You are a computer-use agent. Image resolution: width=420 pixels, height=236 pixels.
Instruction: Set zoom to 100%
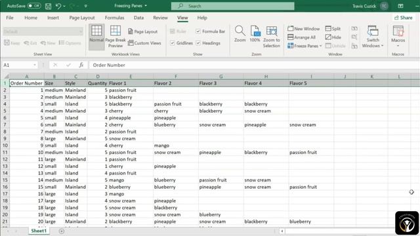pyautogui.click(x=255, y=33)
